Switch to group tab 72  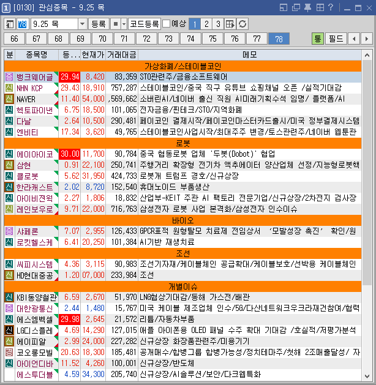147,39
